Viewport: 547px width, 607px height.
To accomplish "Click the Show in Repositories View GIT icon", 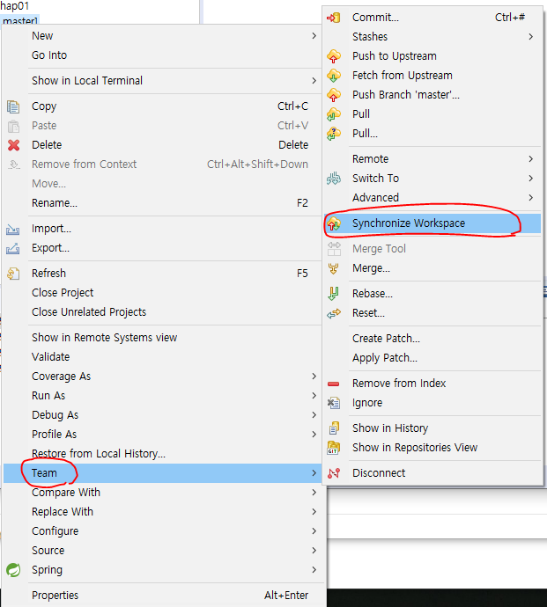I will [333, 448].
